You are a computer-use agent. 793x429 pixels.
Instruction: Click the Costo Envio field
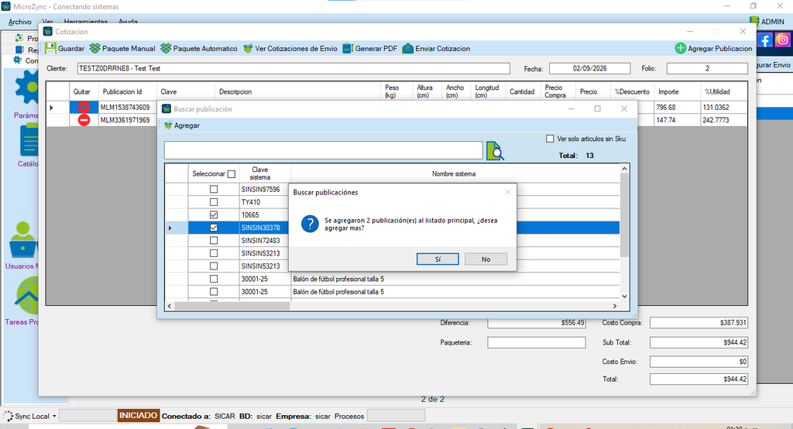point(699,362)
